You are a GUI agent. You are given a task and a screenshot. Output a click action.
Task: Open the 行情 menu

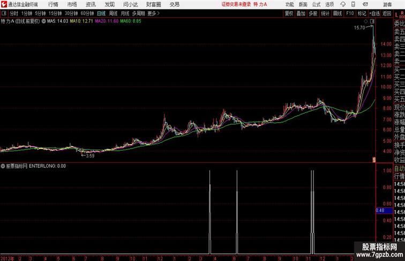[x=53, y=4]
